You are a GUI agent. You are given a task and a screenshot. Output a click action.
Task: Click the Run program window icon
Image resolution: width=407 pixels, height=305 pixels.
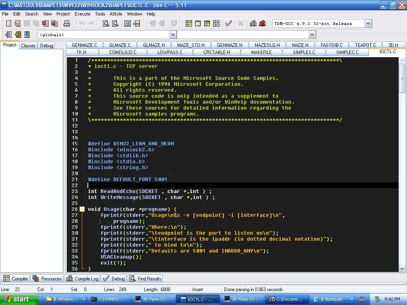(x=198, y=23)
